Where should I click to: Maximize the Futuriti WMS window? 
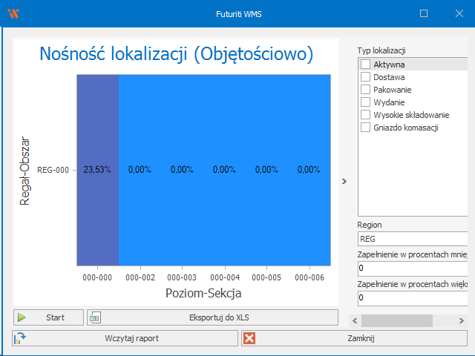coord(424,13)
